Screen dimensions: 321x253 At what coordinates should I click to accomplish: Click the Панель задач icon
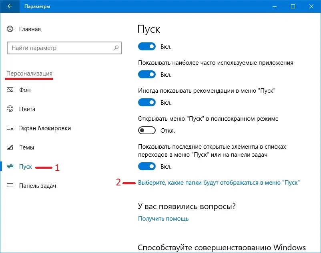(x=10, y=185)
